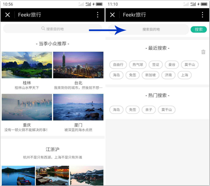Open the 桂林 landscape photo

[27, 65]
